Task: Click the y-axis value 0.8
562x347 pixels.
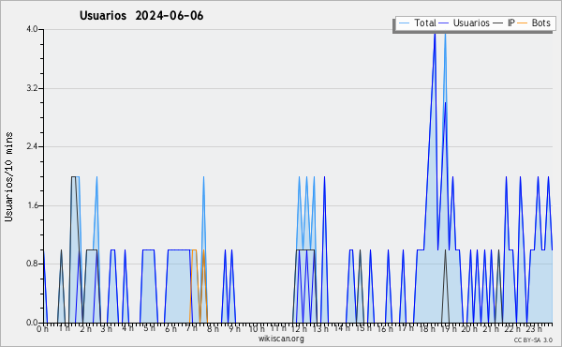Action: (x=32, y=264)
